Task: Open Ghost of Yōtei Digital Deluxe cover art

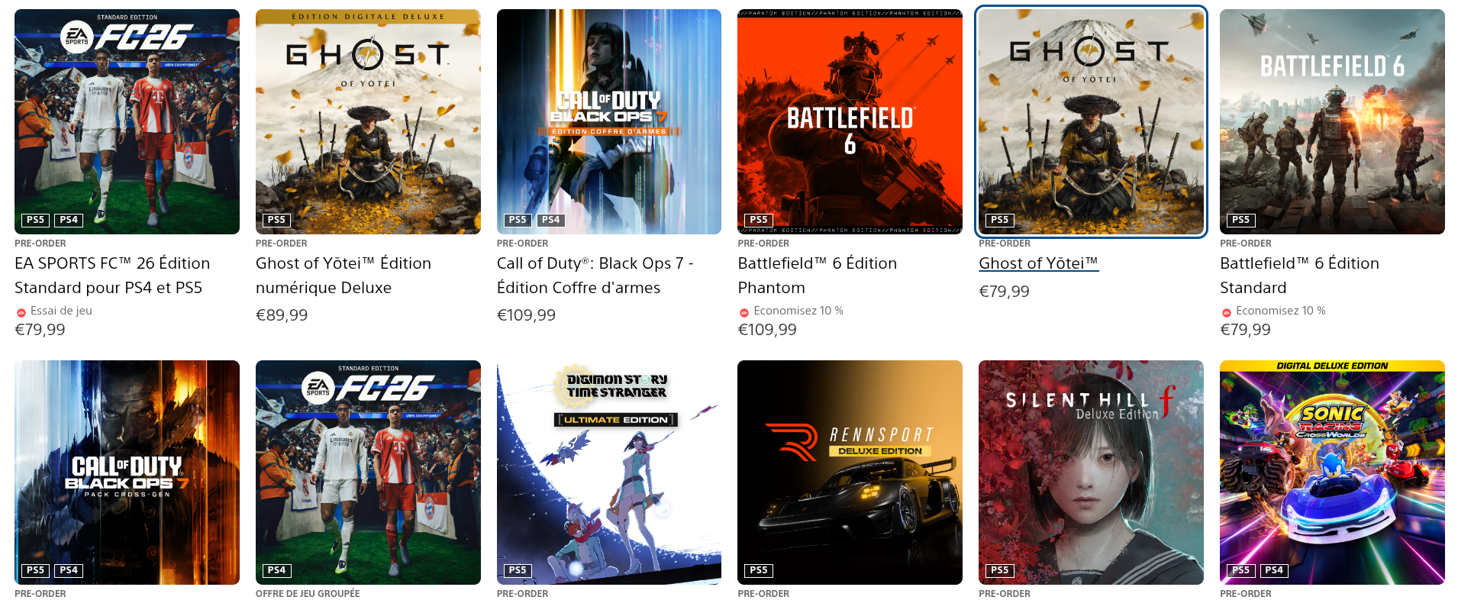Action: coord(368,121)
